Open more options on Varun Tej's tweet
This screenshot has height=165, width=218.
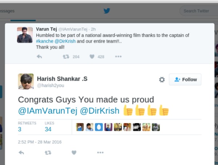(118, 56)
